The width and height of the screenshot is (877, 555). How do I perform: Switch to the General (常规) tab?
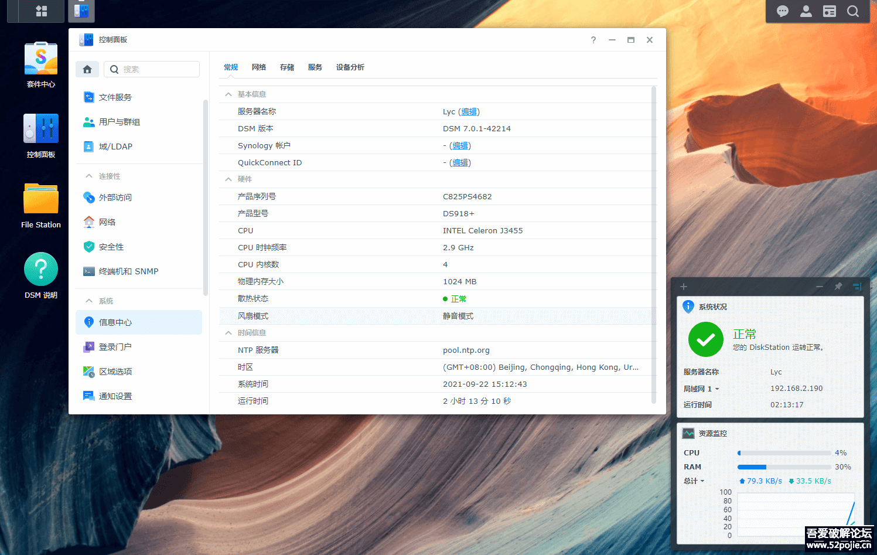pyautogui.click(x=231, y=67)
